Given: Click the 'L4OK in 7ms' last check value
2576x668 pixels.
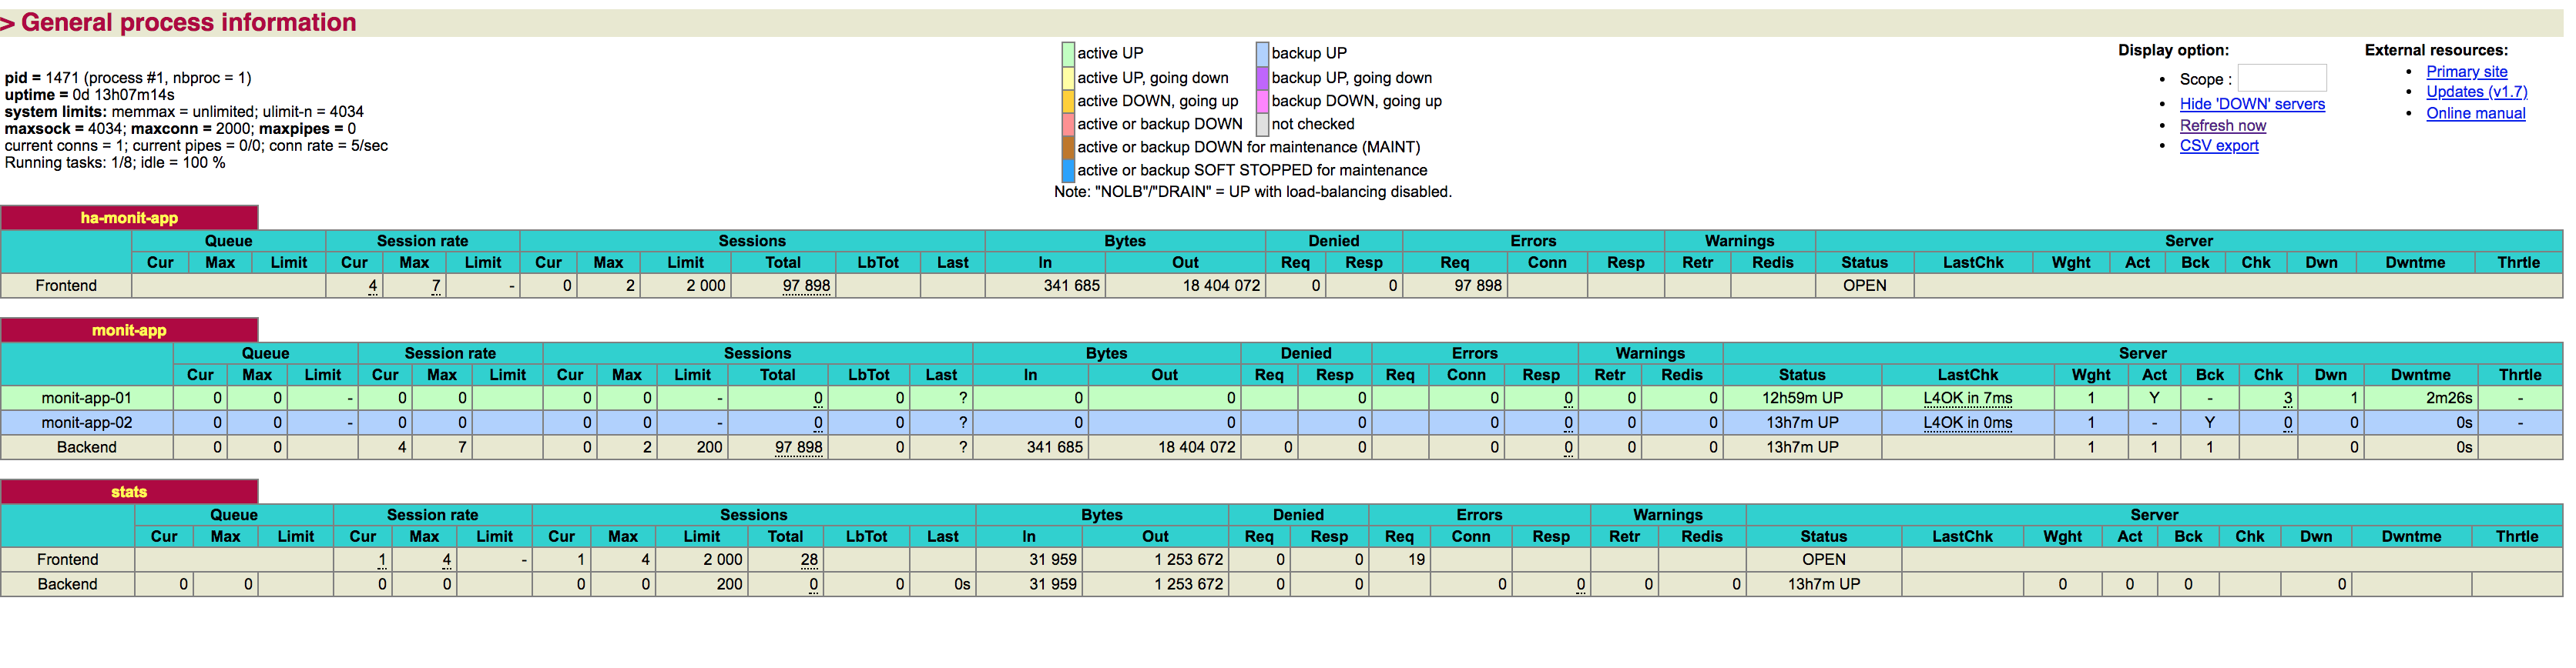Looking at the screenshot, I should point(1967,399).
